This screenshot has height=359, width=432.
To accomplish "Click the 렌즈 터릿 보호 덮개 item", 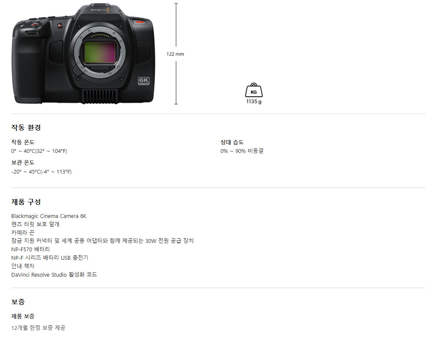I will [x=35, y=224].
